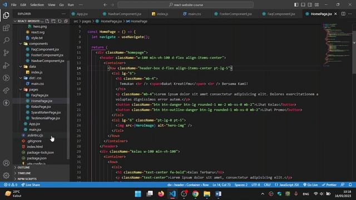Click errors and warnings status indicator
The width and height of the screenshot is (356, 200).
(11, 185)
